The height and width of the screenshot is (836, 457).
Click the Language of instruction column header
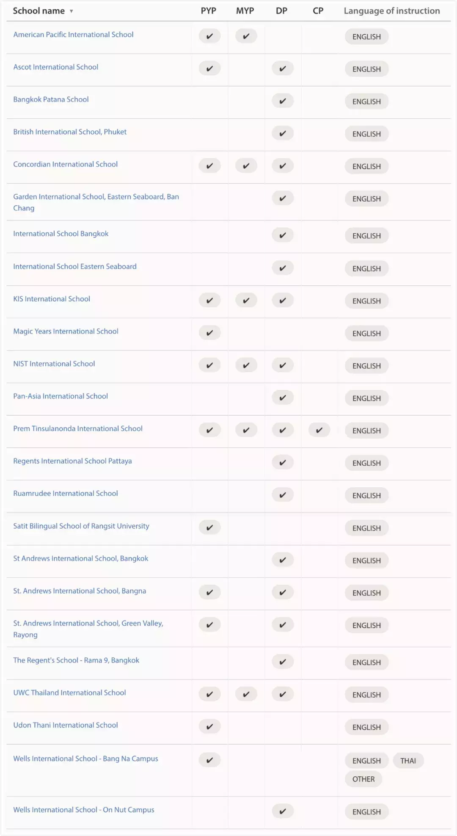[391, 11]
